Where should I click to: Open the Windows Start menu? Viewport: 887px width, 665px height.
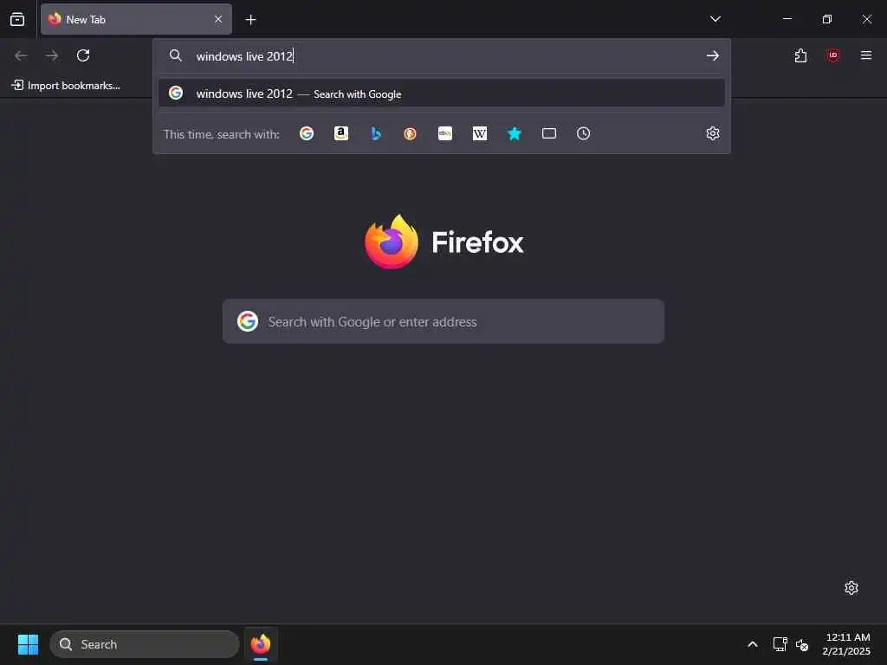click(x=28, y=644)
